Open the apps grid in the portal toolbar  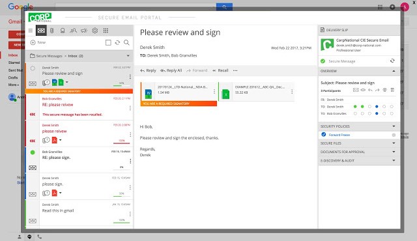pos(106,31)
